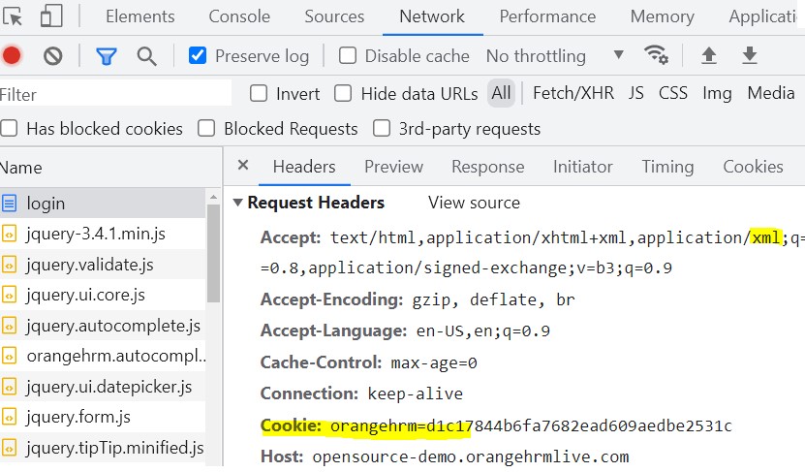Clear the network log

53,56
